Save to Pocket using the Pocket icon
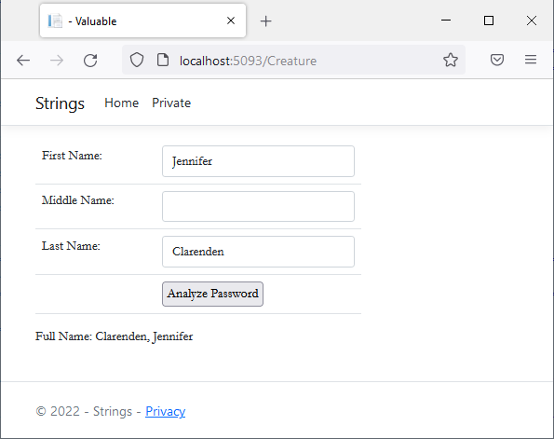Screen dimensions: 554x439 [x=497, y=60]
